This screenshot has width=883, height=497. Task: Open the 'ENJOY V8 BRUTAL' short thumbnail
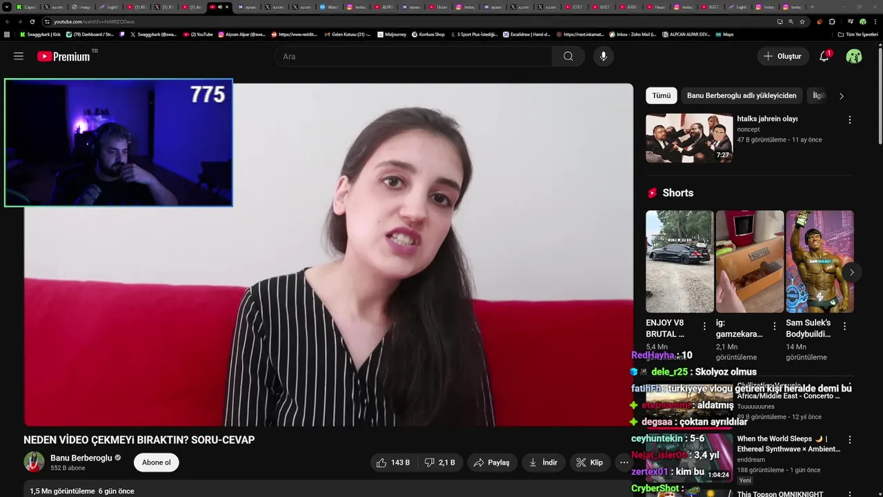point(679,262)
